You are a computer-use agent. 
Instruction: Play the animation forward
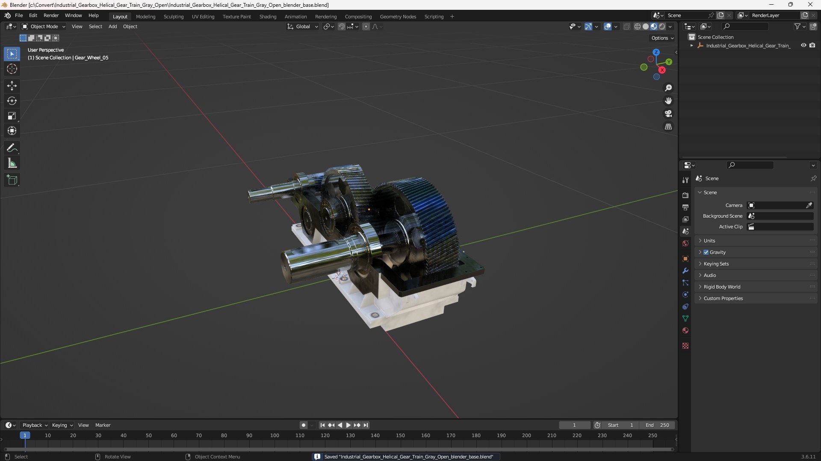(348, 425)
